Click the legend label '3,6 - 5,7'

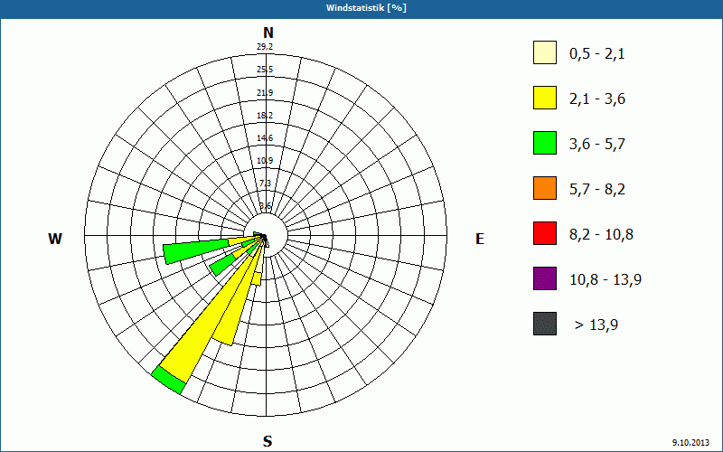coord(597,145)
